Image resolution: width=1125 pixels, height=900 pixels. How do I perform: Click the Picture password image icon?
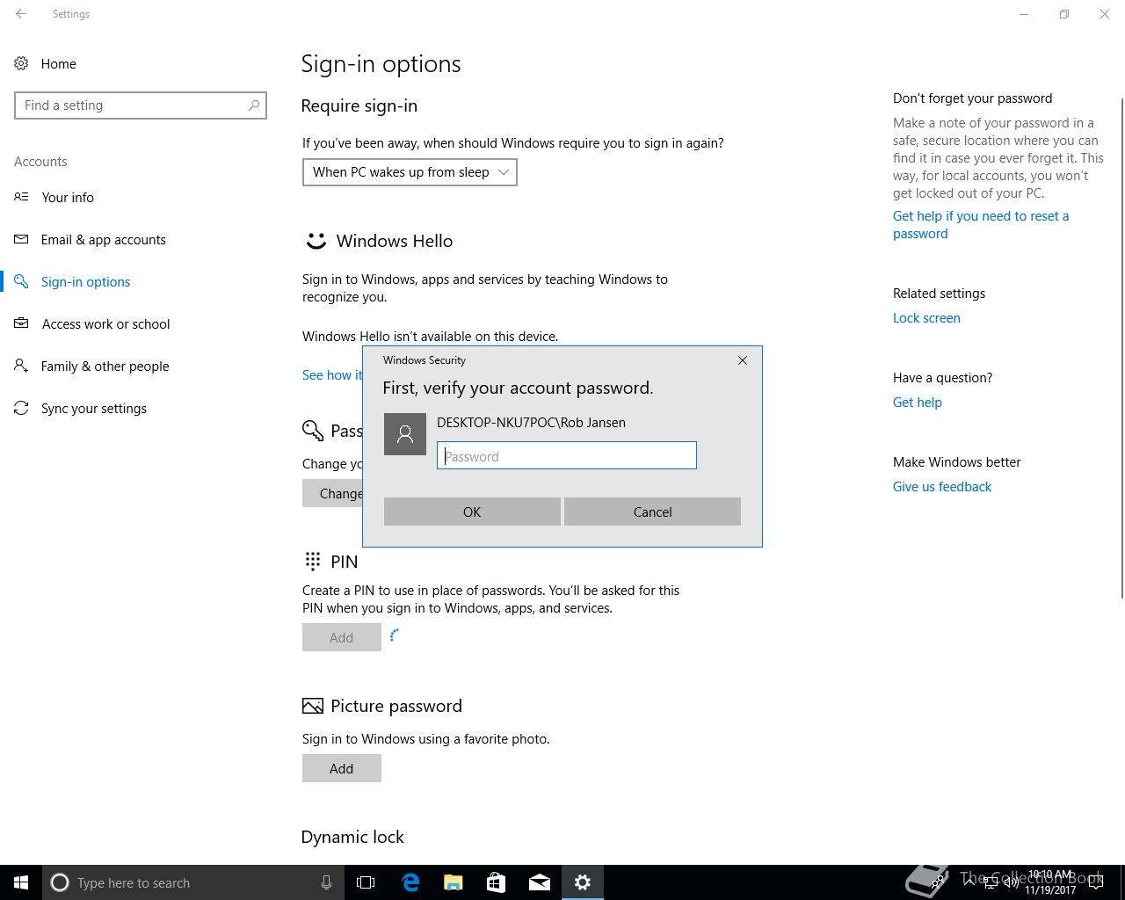313,706
